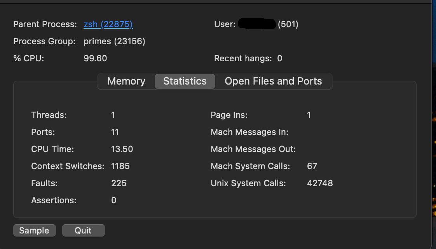Select the Mach System Calls value 67
This screenshot has width=436, height=249.
tap(312, 166)
